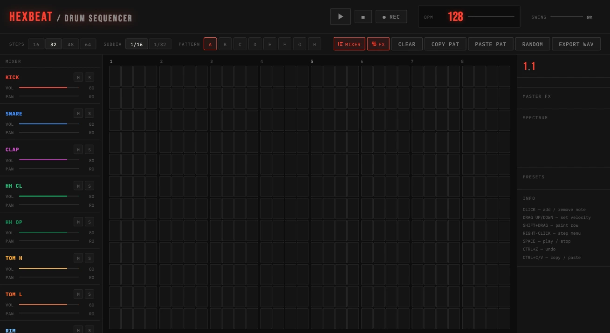The height and width of the screenshot is (333, 610).
Task: Select pattern B
Action: click(225, 44)
